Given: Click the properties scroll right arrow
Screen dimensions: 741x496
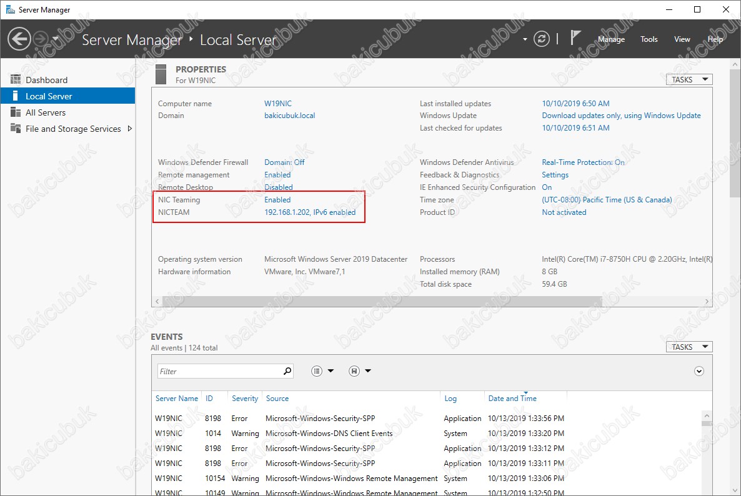Looking at the screenshot, I should [707, 301].
